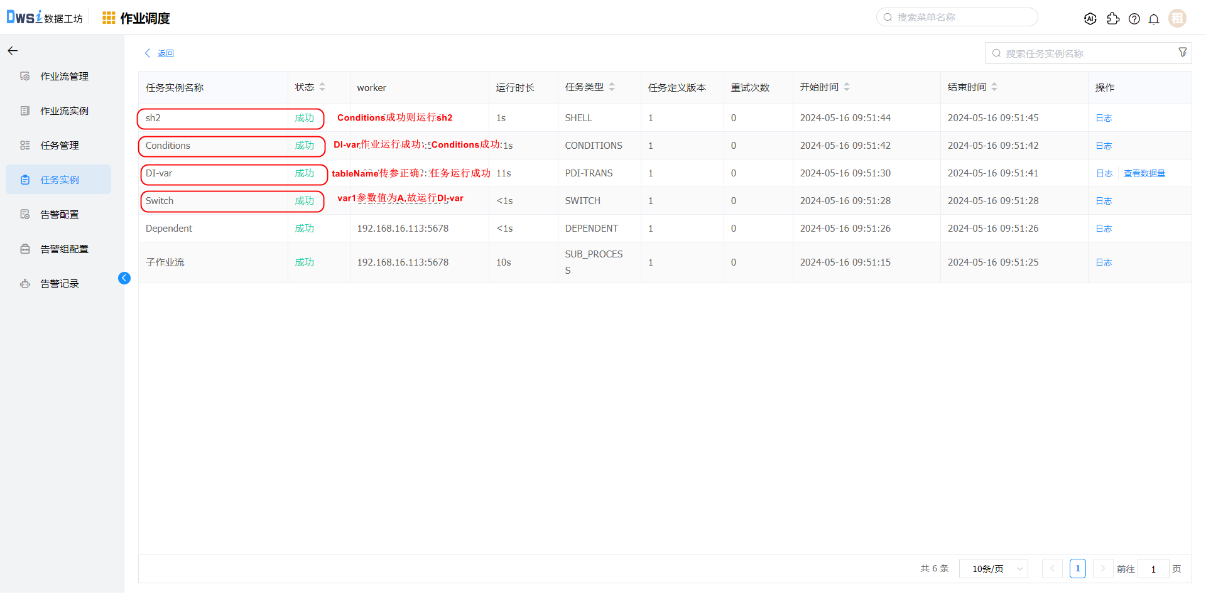Open 作业流管理 in sidebar

[64, 77]
